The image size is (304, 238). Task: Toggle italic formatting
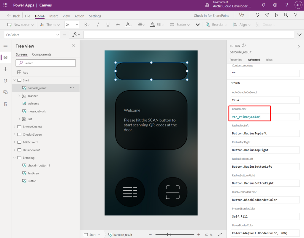tap(98, 25)
